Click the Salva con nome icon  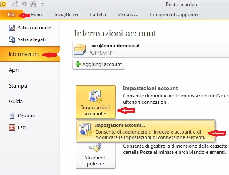tap(12, 28)
